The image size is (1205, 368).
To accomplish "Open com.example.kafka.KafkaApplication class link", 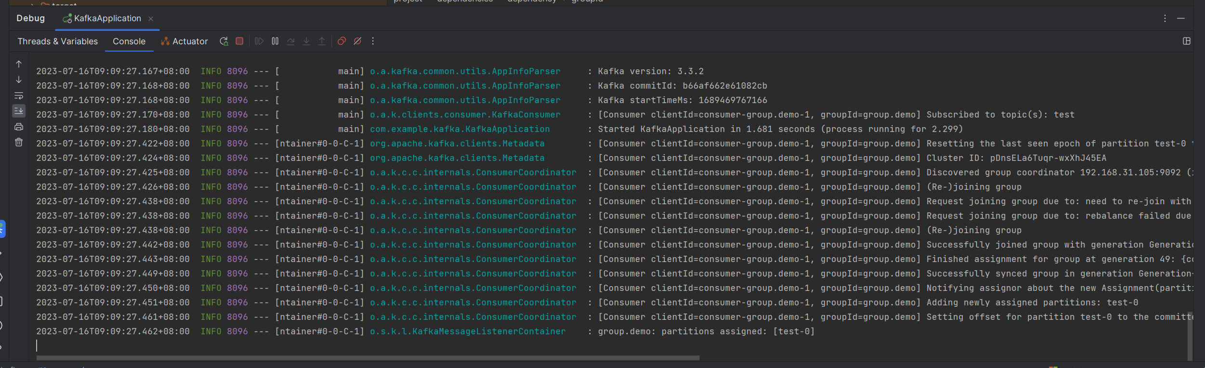I will coord(460,129).
